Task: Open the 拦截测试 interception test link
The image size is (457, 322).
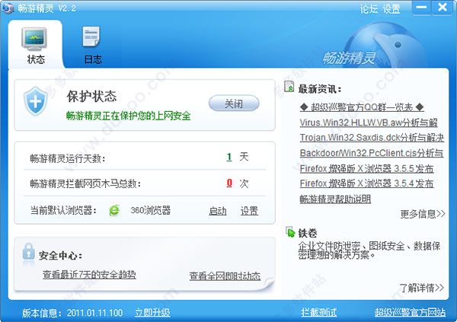Action: 319,312
